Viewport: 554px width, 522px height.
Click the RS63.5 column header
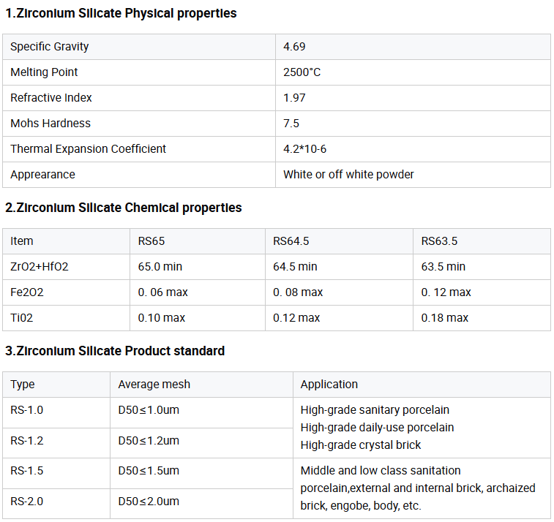pos(439,241)
